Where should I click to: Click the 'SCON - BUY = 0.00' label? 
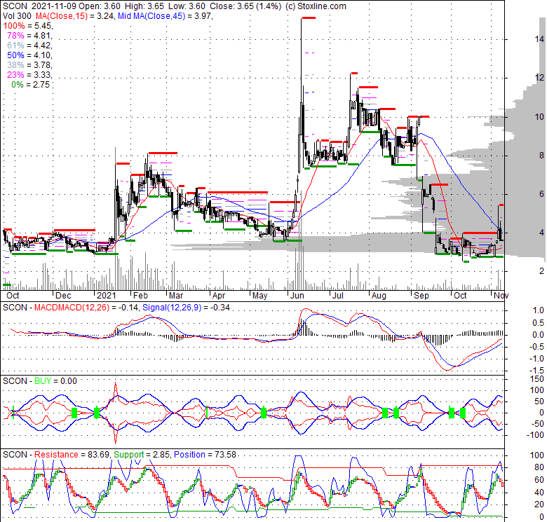(40, 381)
